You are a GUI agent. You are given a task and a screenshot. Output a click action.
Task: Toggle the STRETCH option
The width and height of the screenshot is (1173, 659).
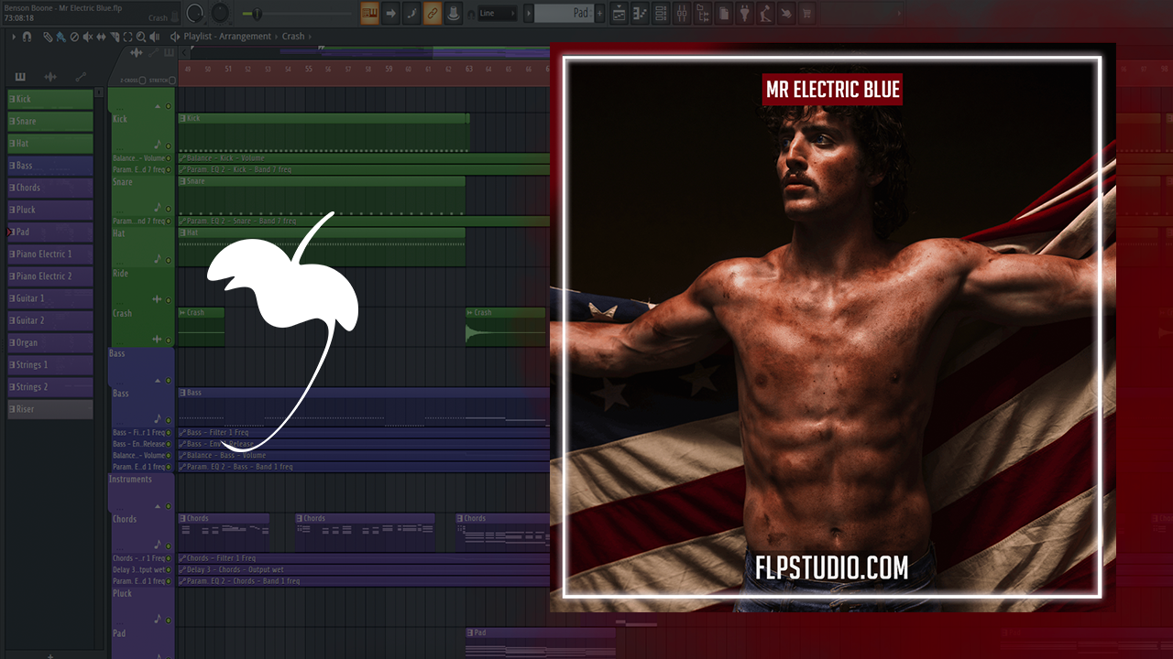click(171, 81)
